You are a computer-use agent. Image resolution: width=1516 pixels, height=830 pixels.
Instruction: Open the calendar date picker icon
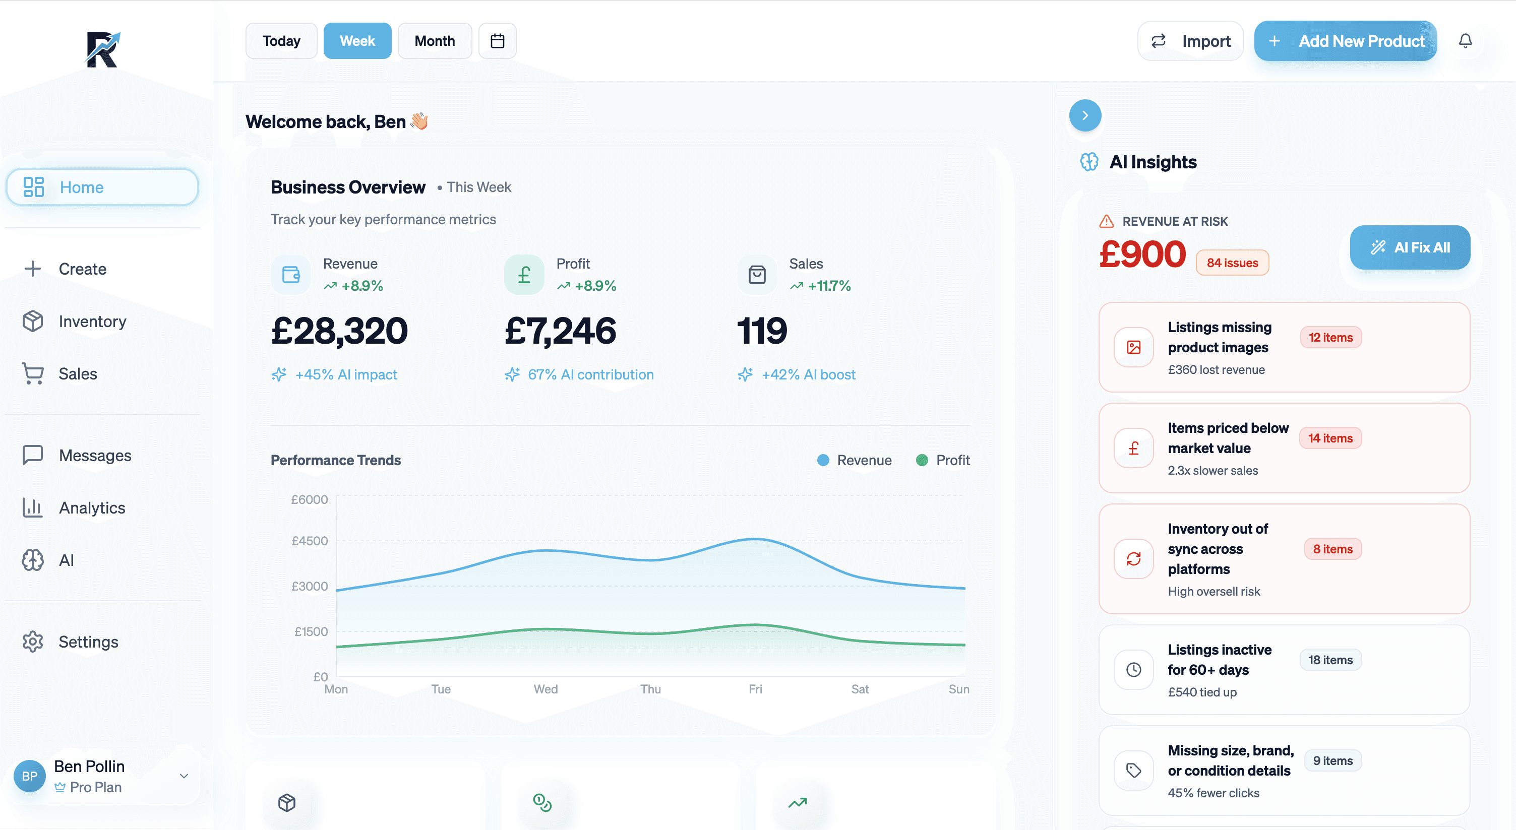497,41
